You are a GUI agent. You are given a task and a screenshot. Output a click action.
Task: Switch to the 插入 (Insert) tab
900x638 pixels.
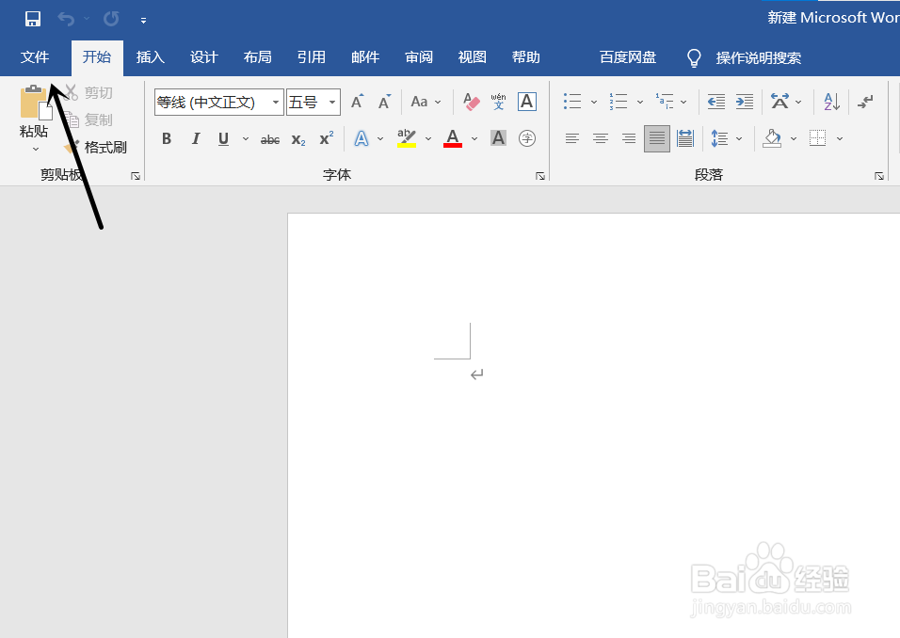151,57
